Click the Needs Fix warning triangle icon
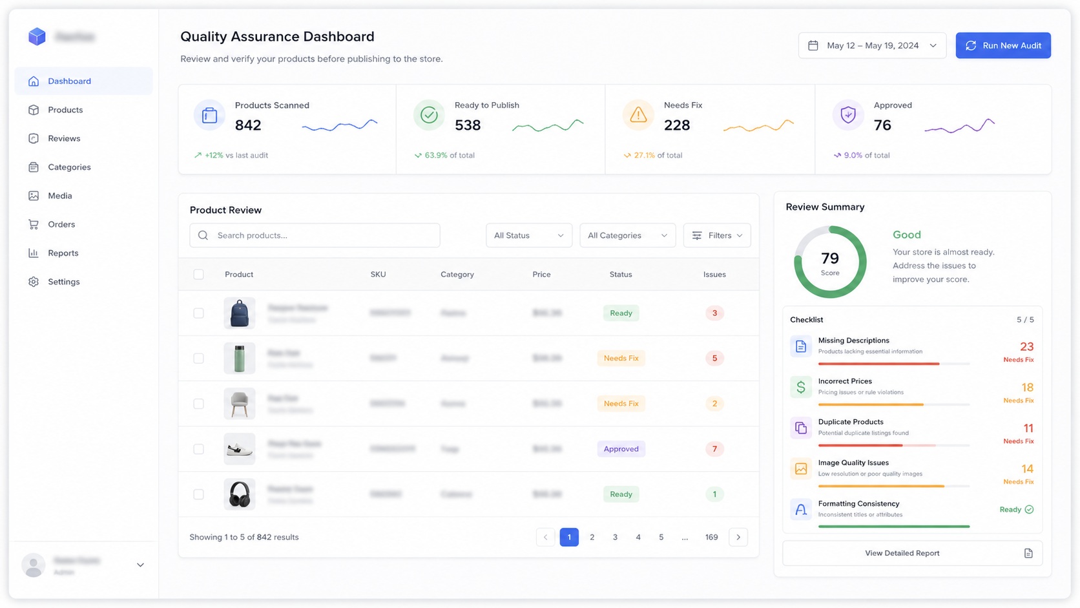This screenshot has width=1080, height=608. coord(638,116)
